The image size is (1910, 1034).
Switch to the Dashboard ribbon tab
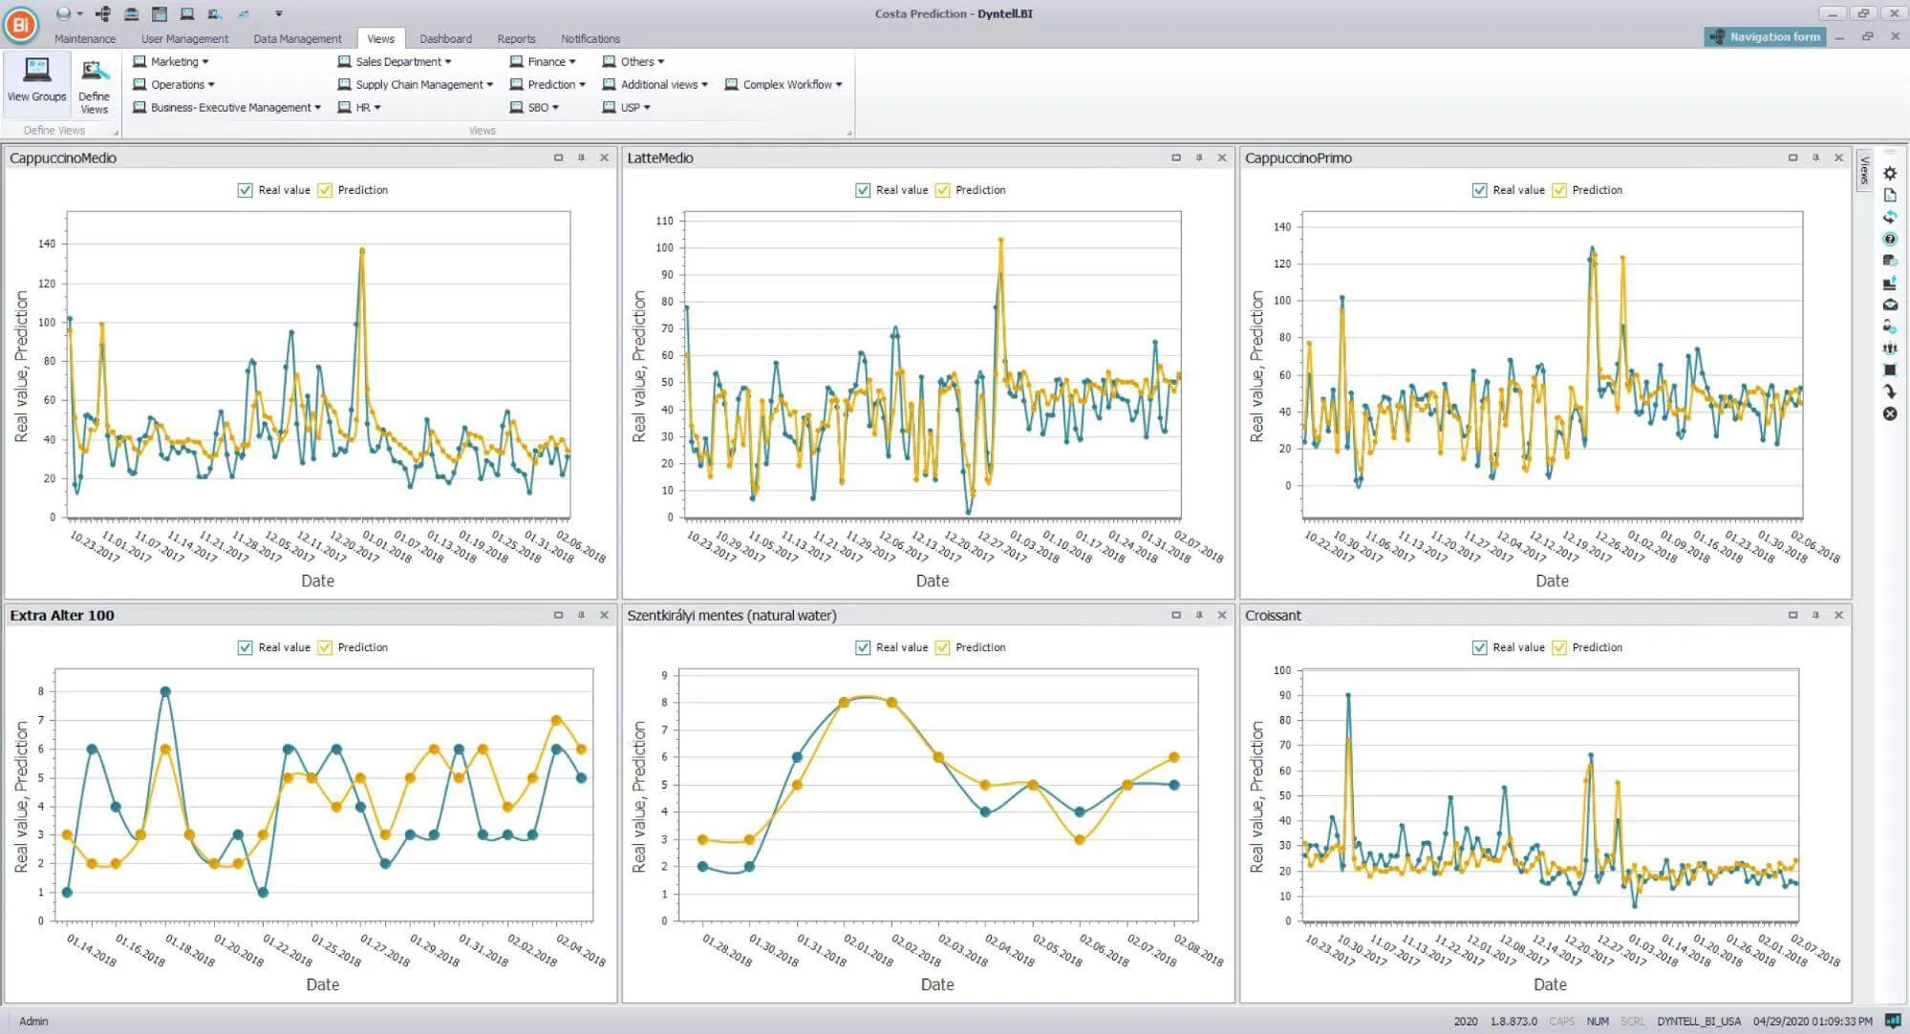(x=445, y=38)
